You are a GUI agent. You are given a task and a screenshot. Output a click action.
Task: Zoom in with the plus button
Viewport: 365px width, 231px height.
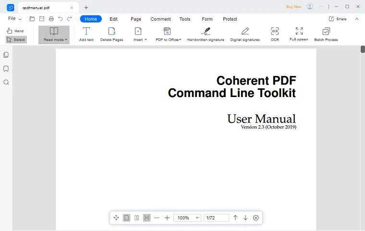pos(167,218)
